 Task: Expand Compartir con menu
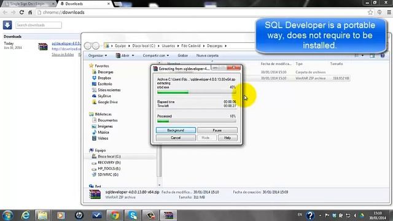pyautogui.click(x=155, y=55)
